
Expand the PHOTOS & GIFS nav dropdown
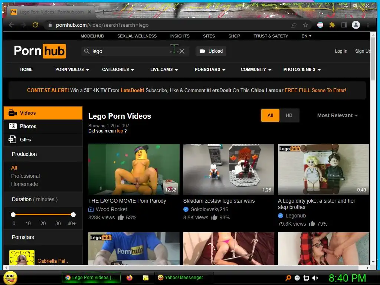click(302, 69)
